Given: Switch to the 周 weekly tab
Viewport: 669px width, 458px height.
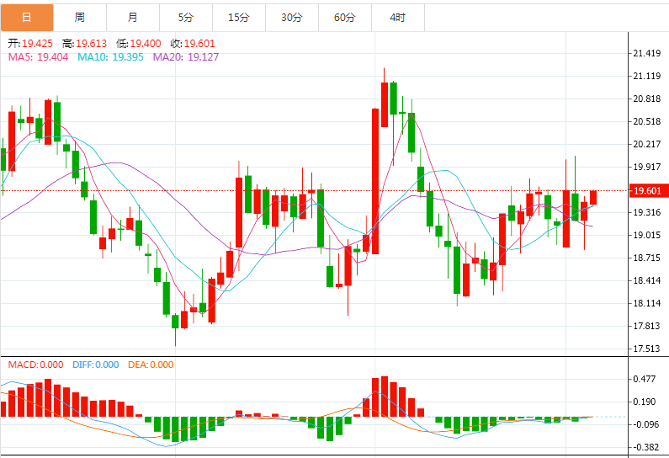Looking at the screenshot, I should (80, 18).
